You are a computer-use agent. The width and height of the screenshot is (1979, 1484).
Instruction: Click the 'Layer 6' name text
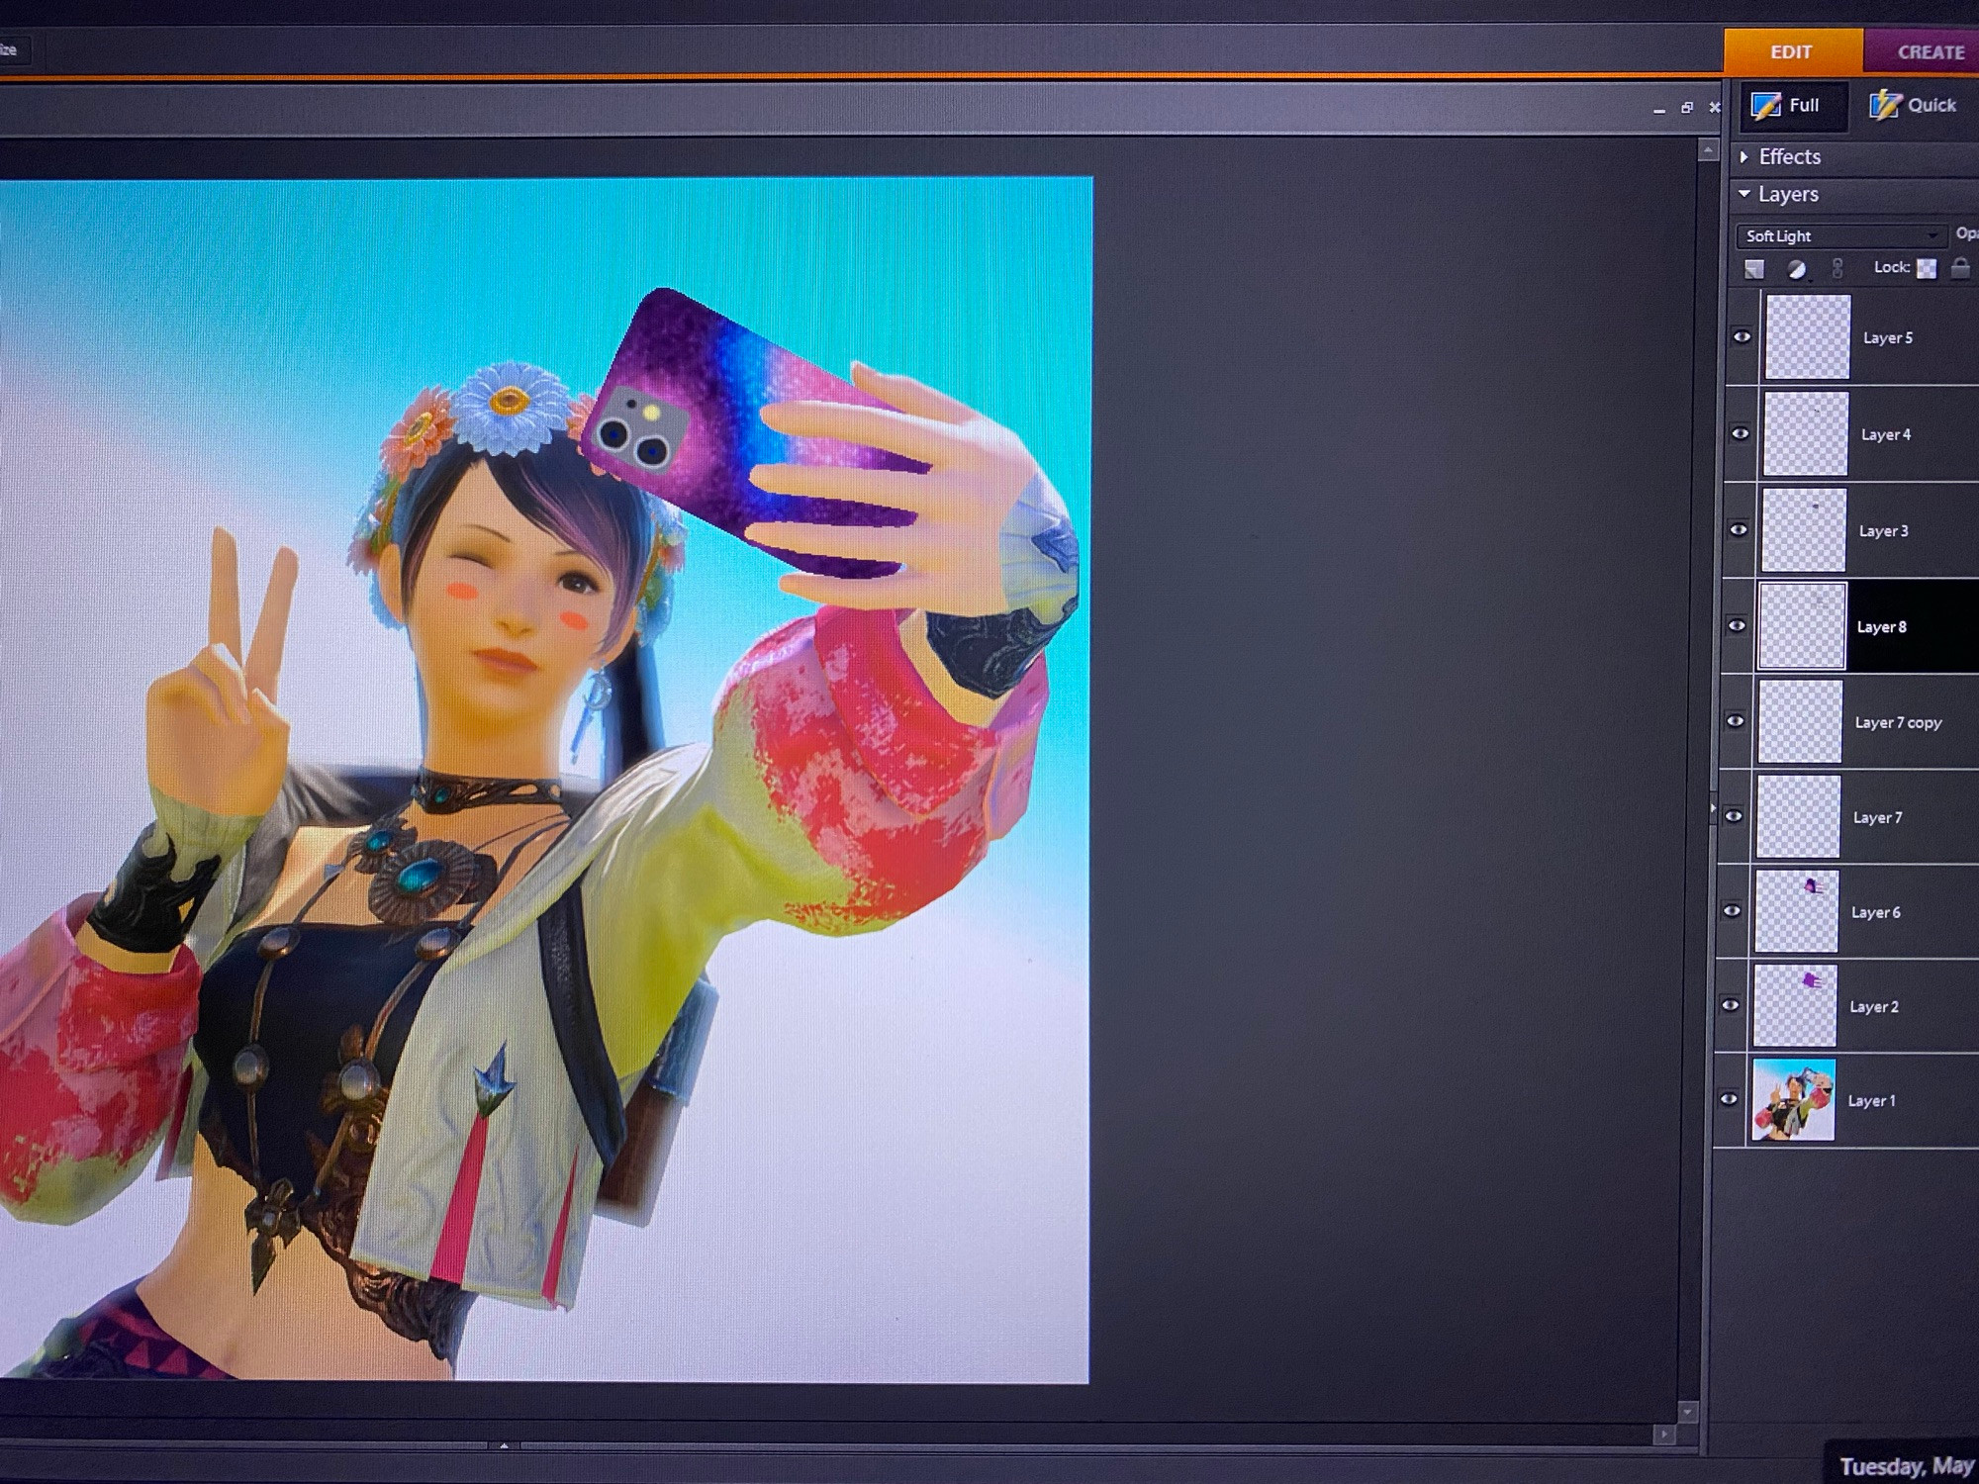pyautogui.click(x=1875, y=912)
